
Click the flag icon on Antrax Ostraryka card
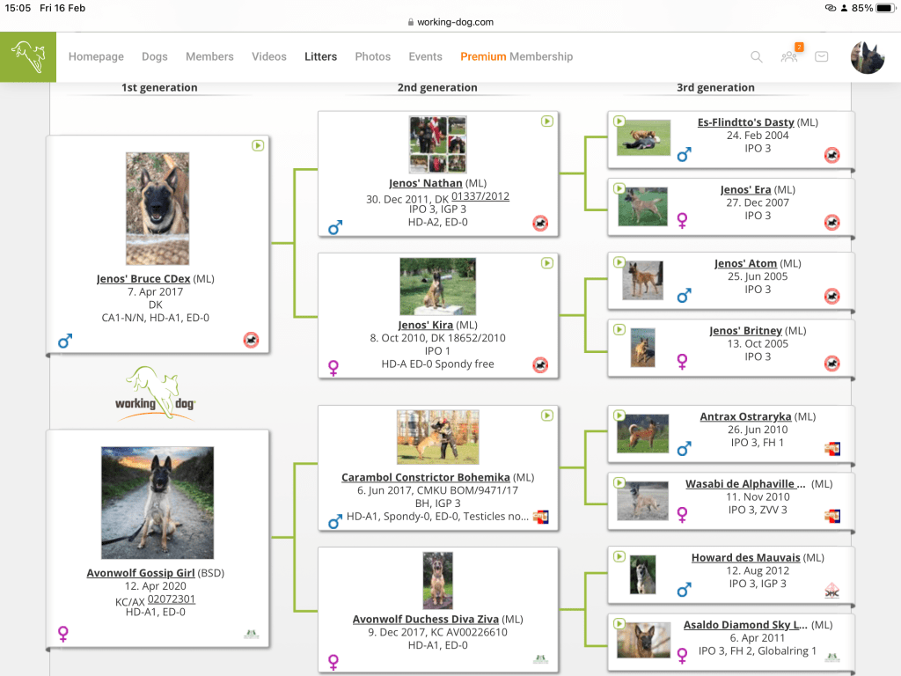point(831,449)
